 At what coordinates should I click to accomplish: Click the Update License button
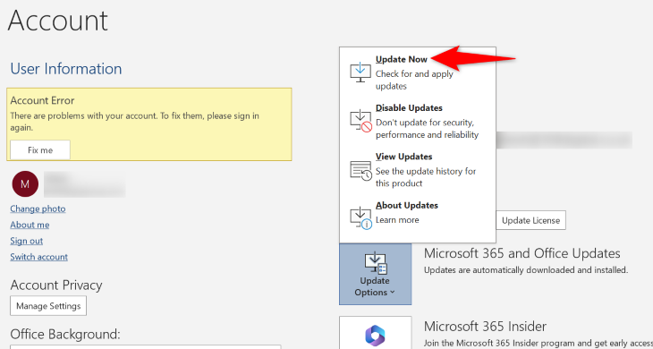530,220
